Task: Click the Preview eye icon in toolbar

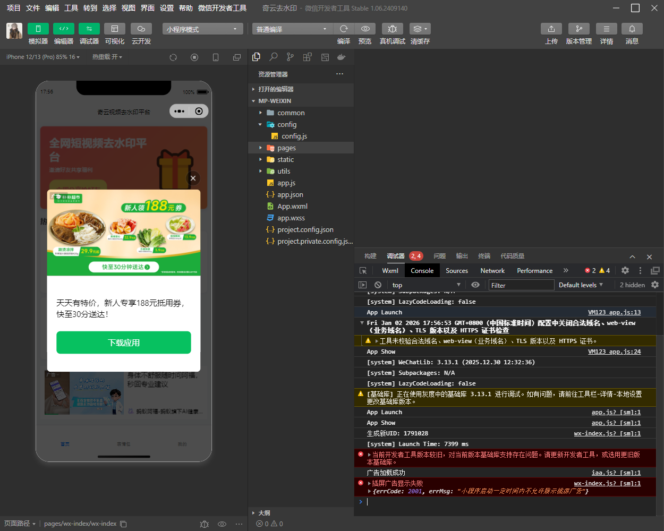Action: pos(365,29)
